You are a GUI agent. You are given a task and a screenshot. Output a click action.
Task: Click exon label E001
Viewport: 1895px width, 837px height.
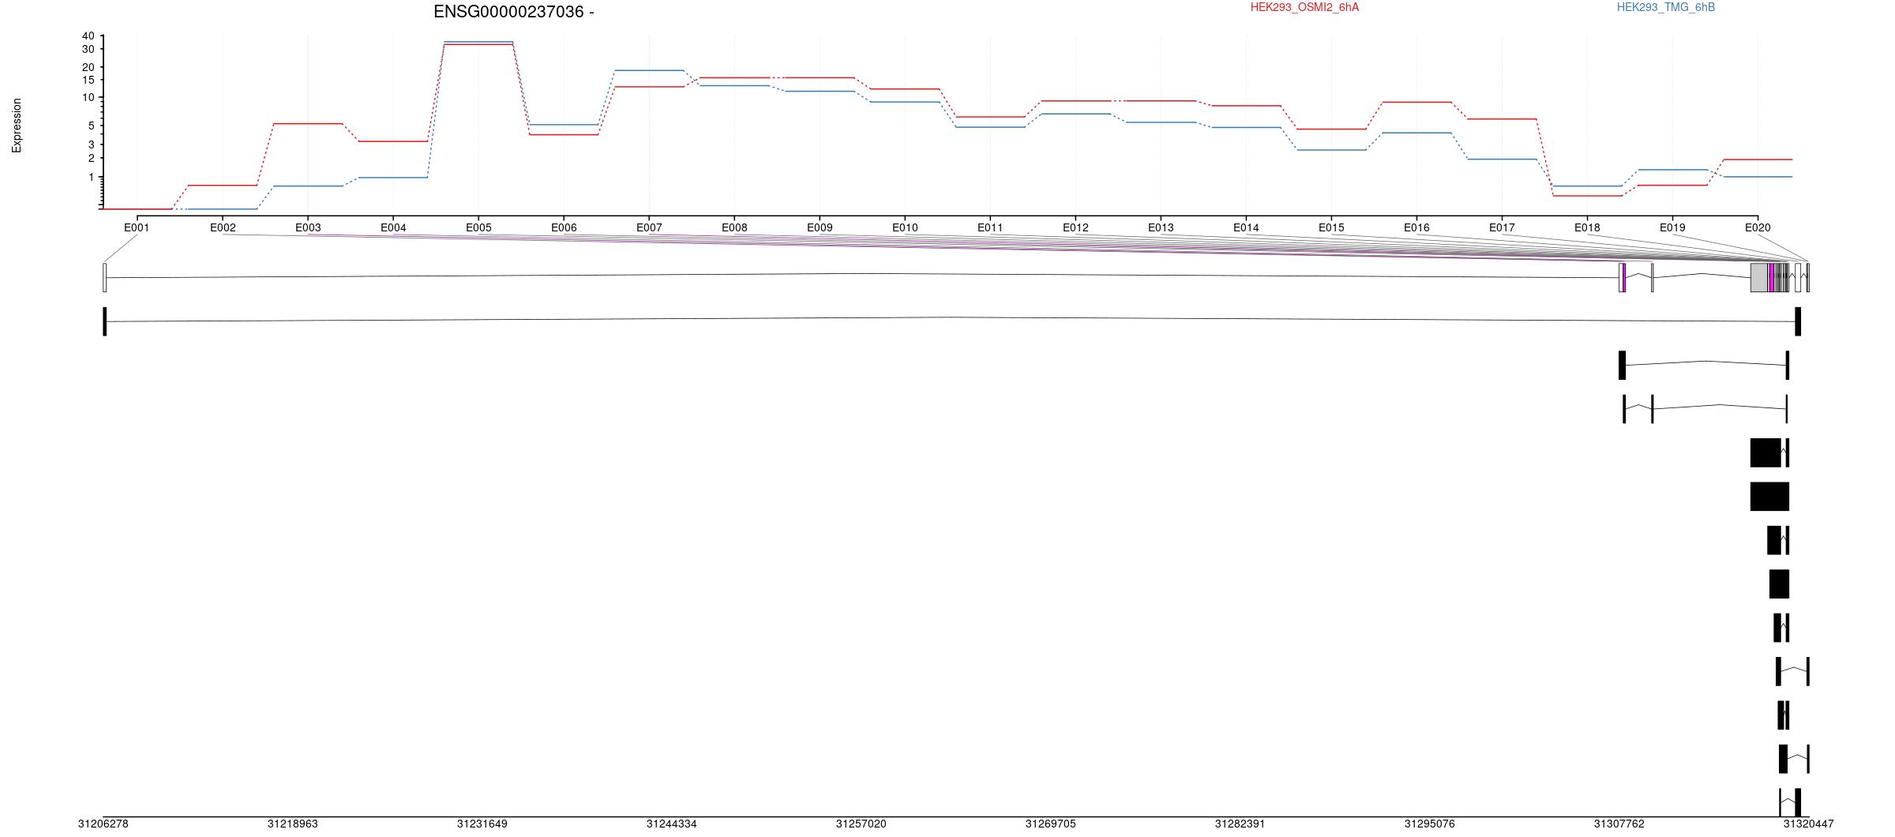pyautogui.click(x=137, y=227)
